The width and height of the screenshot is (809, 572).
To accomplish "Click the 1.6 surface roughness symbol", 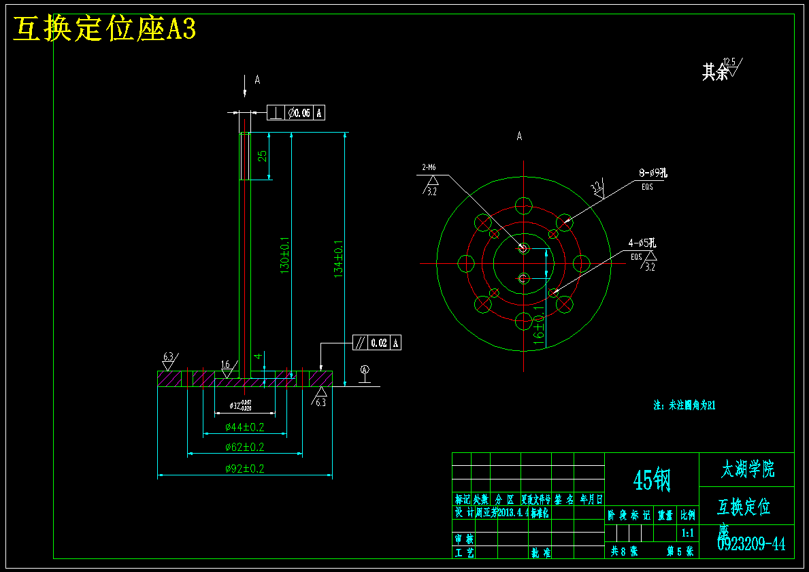I will coord(227,369).
